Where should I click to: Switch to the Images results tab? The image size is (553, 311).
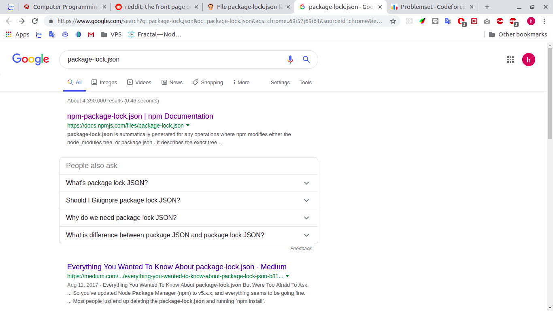point(104,82)
